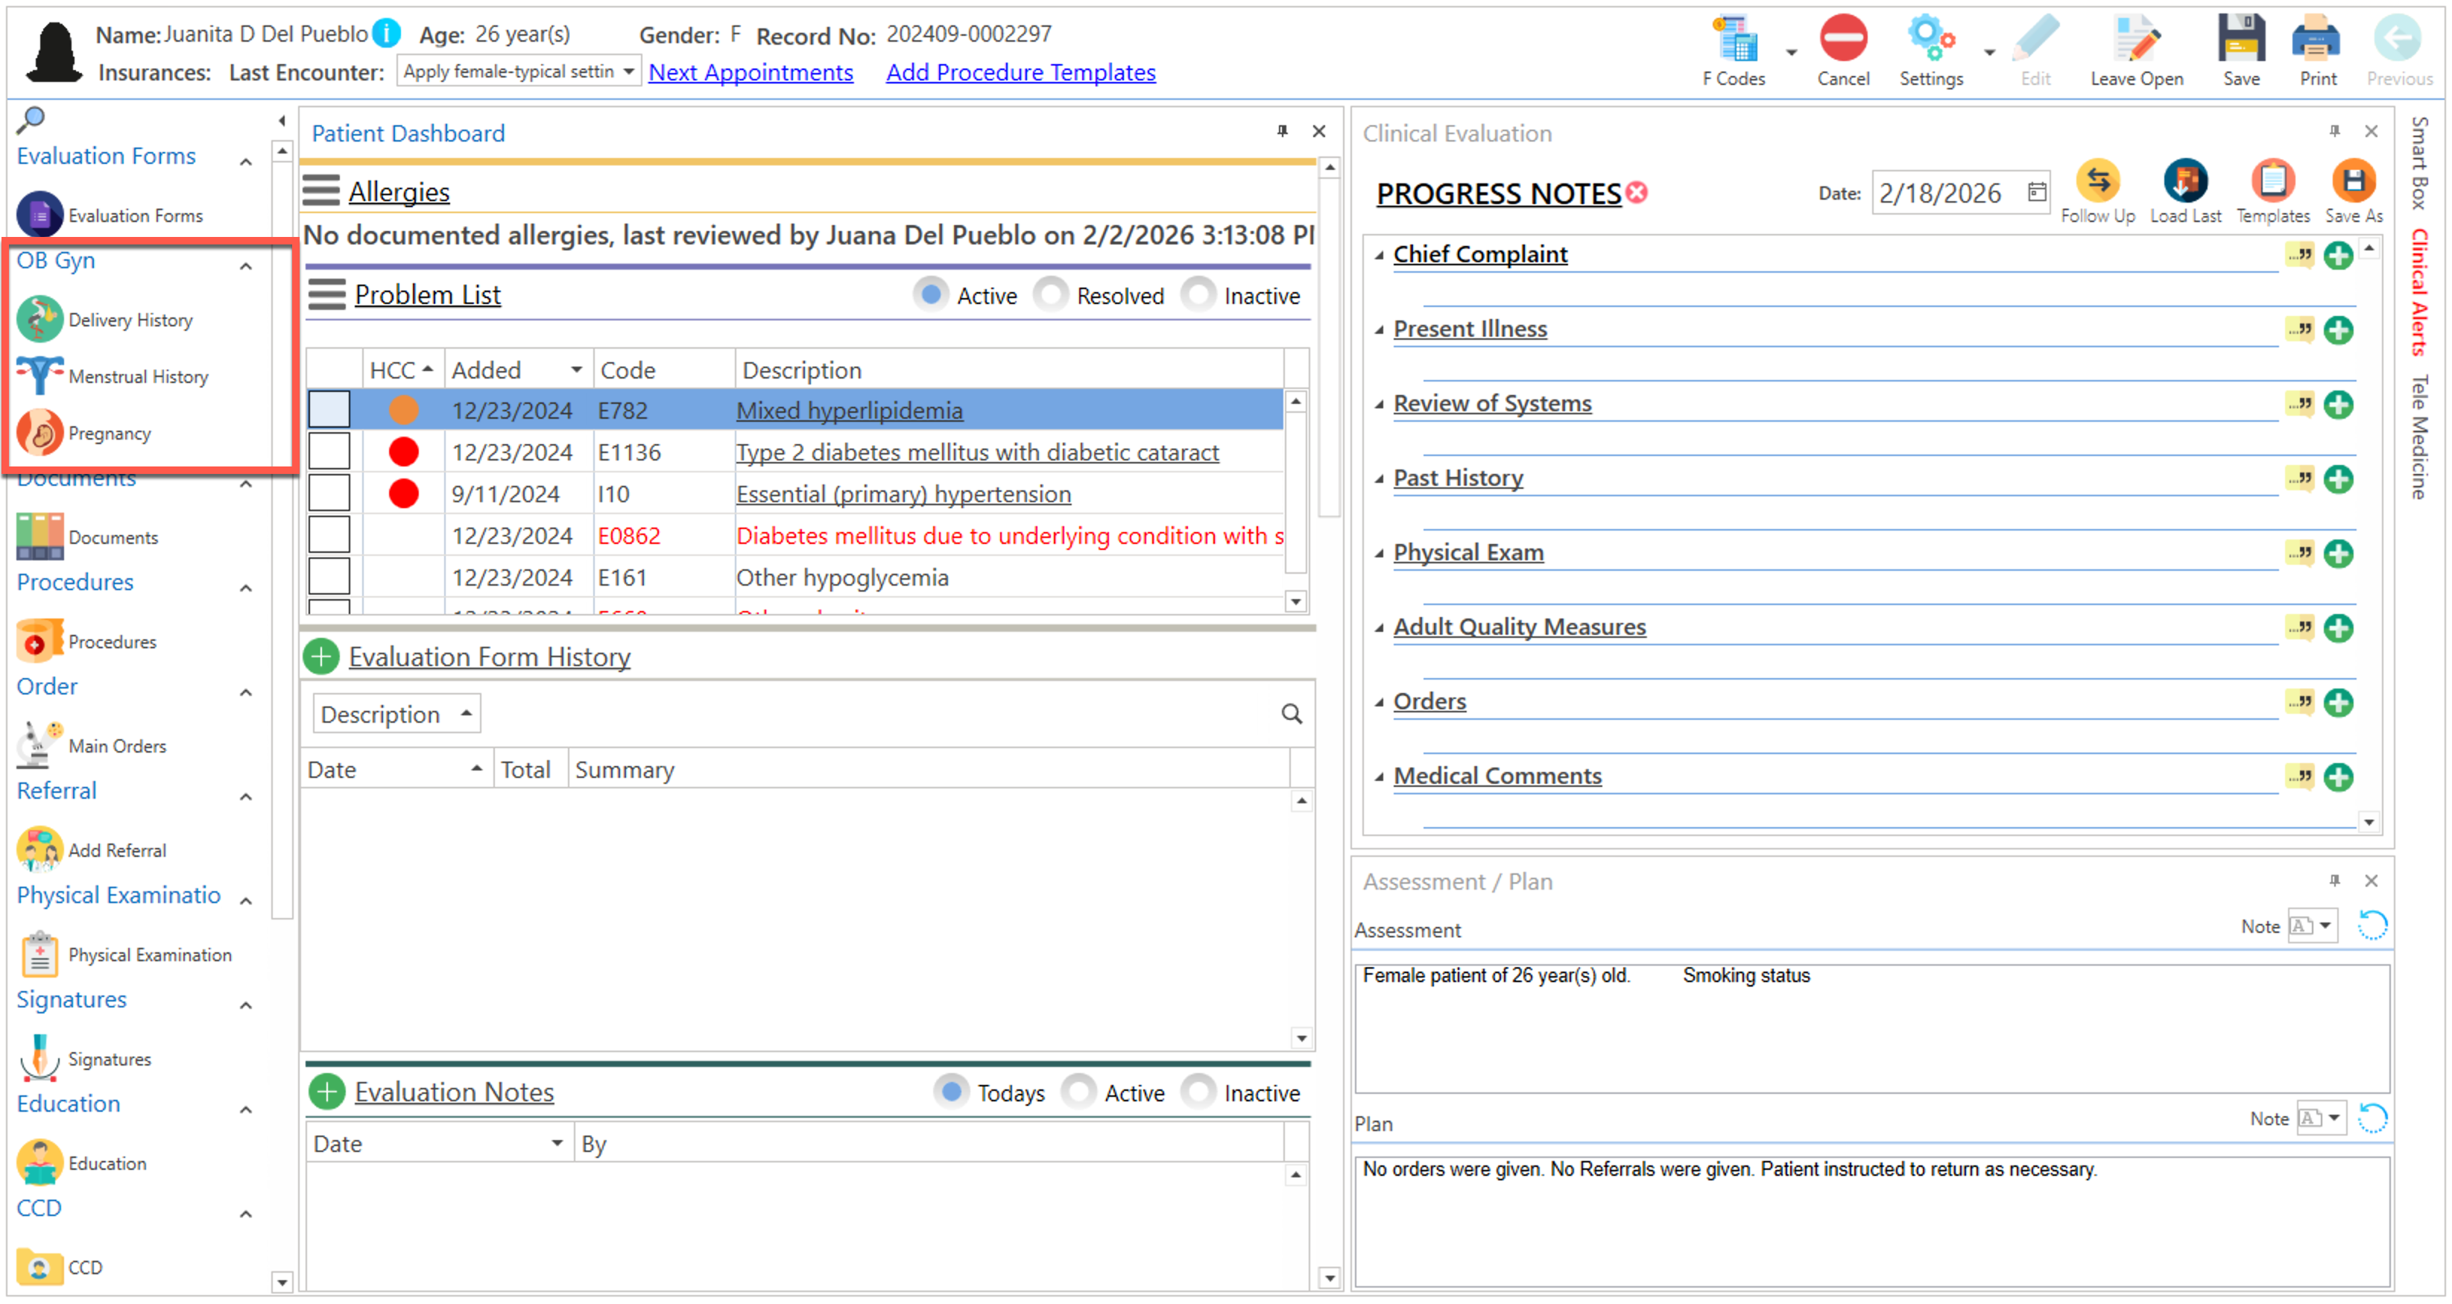Click the Add Procedure Templates link
This screenshot has height=1304, width=2452.
tap(1020, 72)
